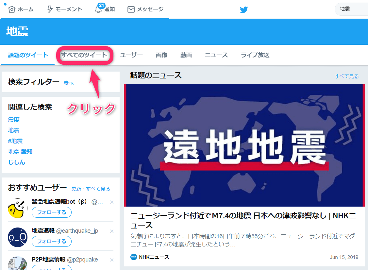Click the NHKニュース source logo
The image size is (368, 270).
134,257
